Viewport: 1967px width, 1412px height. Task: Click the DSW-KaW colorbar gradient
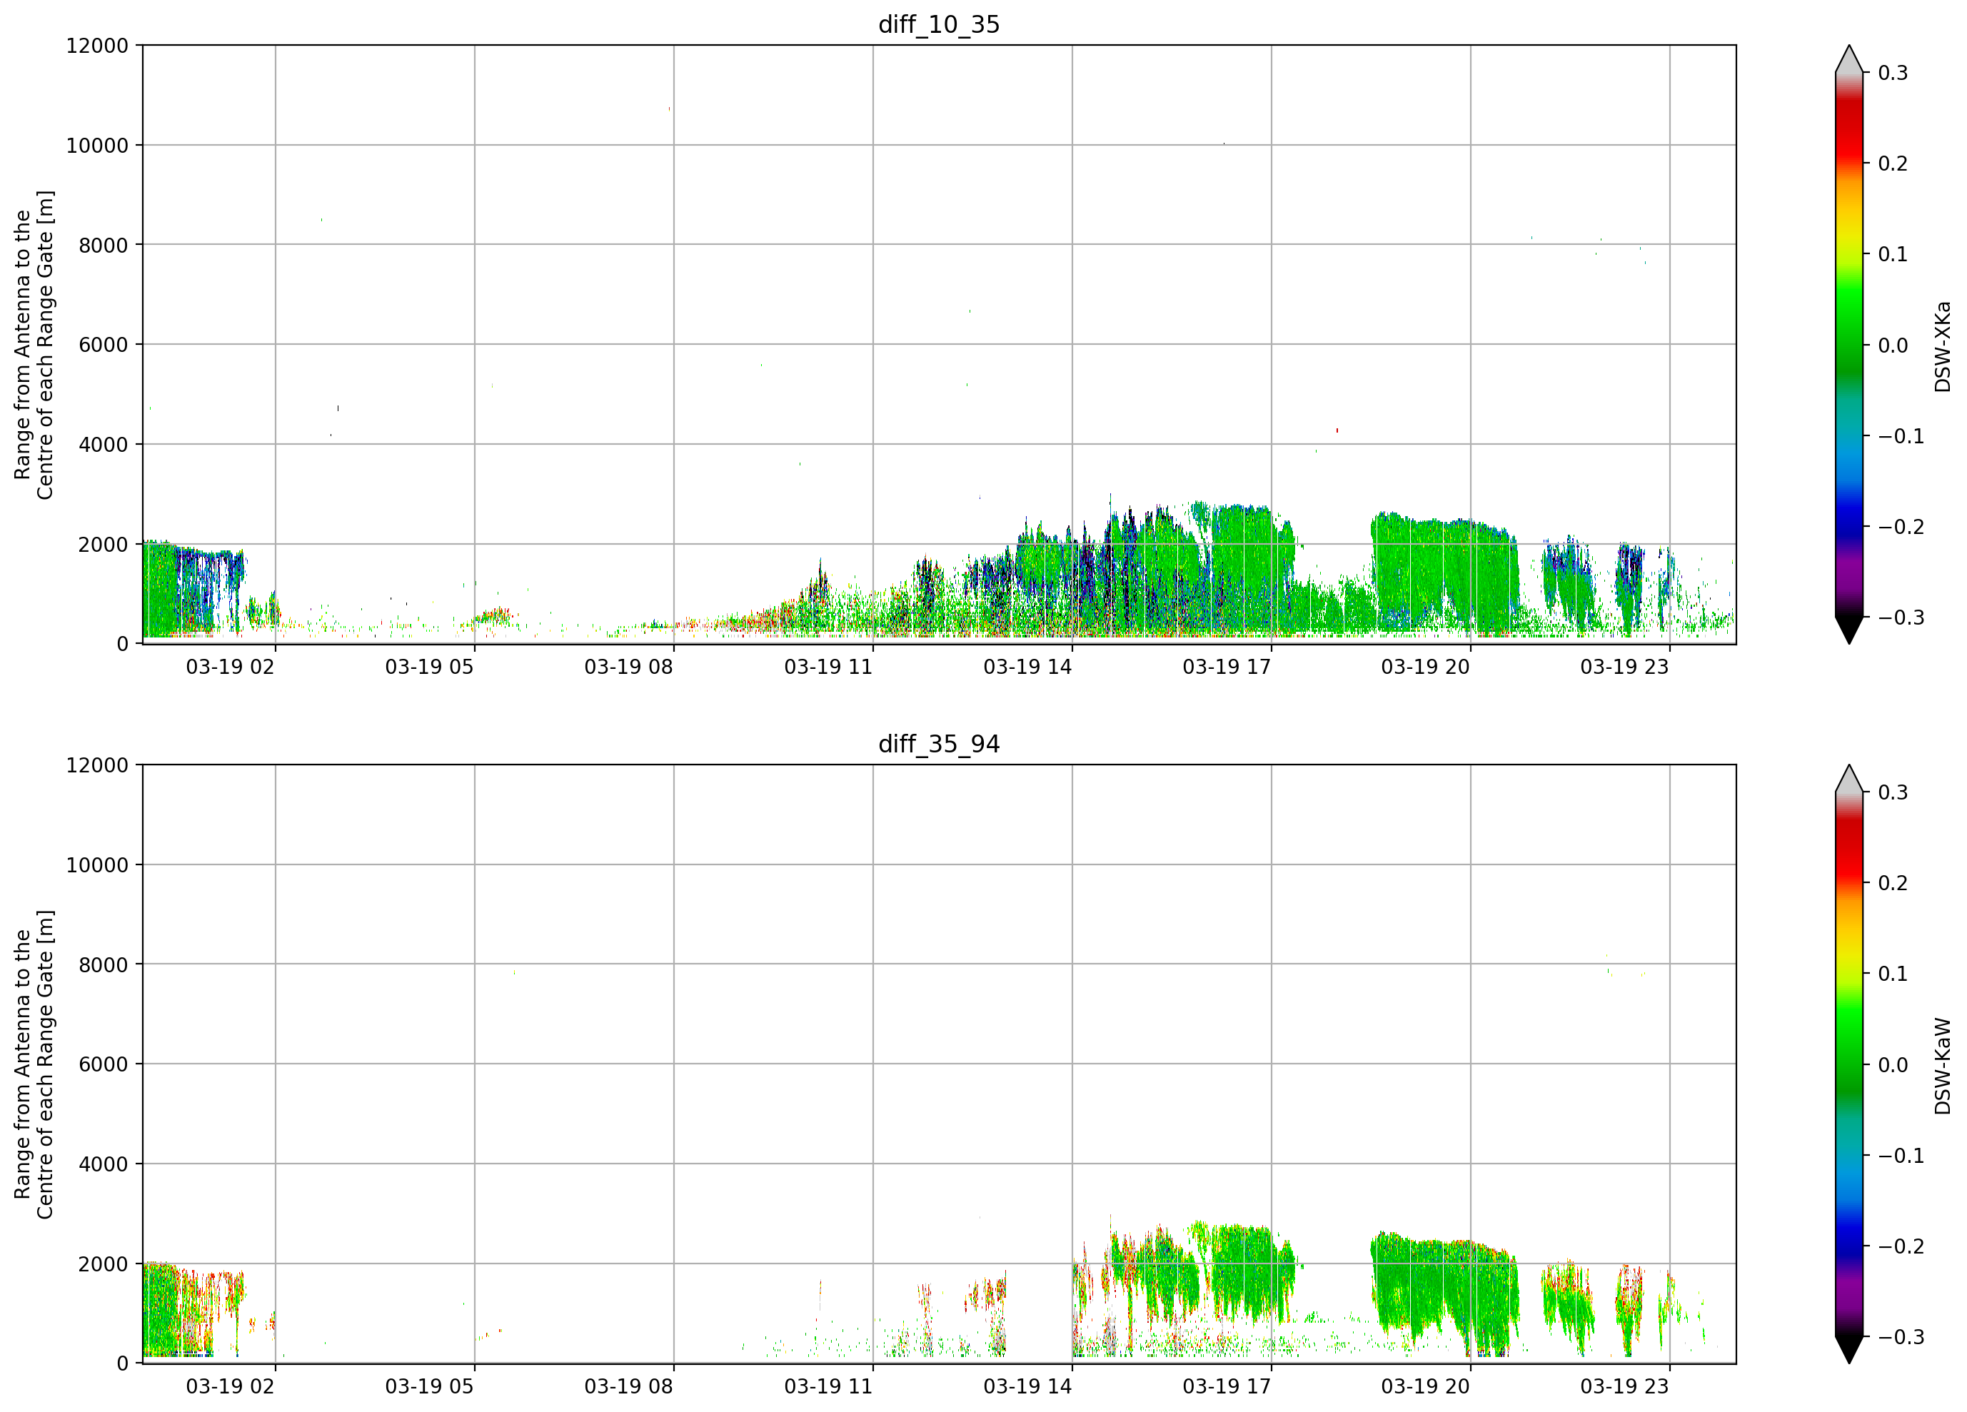1849,1064
